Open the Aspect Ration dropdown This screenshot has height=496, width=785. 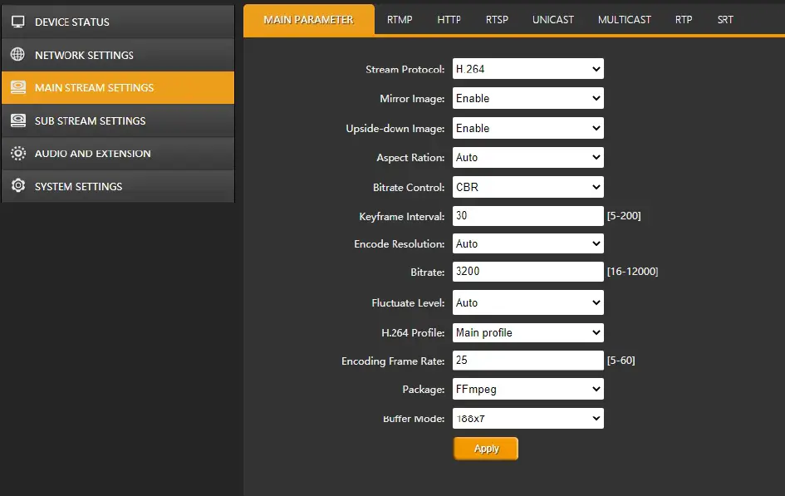527,158
